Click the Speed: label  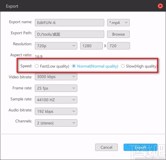tap(26, 66)
